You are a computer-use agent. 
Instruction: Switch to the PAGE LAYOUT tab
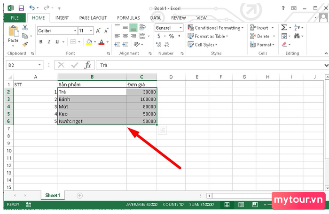click(93, 18)
